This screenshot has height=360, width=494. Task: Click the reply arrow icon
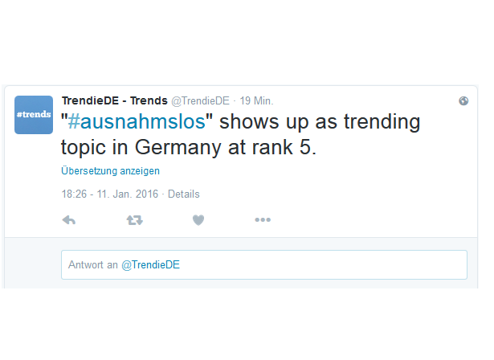pyautogui.click(x=69, y=219)
